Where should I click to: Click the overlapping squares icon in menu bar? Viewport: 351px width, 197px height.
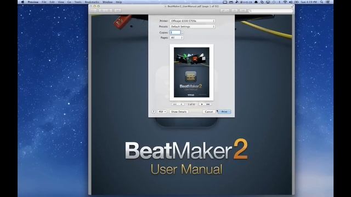(x=262, y=2)
